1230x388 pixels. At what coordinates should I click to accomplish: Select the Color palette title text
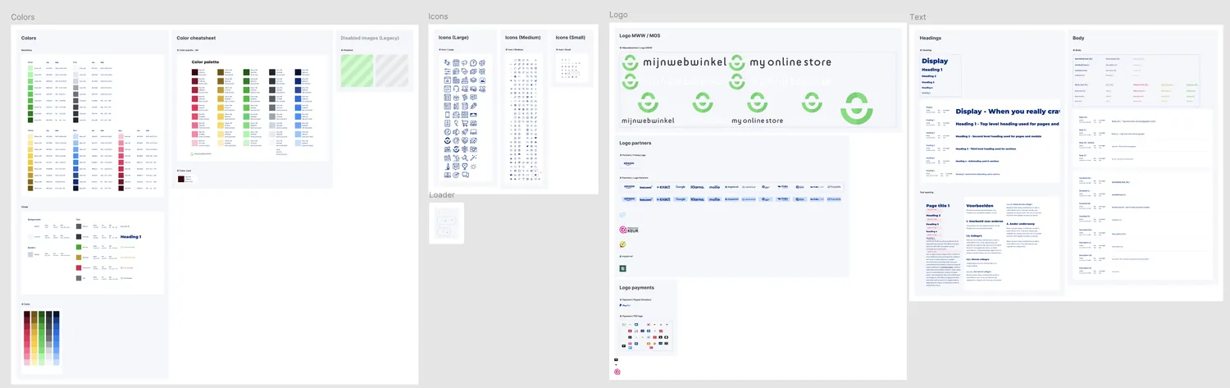pyautogui.click(x=205, y=62)
